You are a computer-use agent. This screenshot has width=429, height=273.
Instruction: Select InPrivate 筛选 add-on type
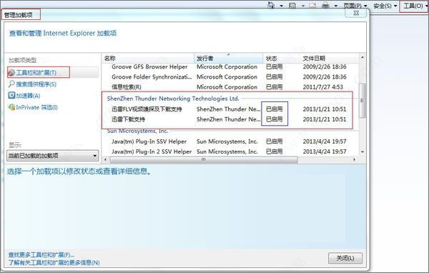tap(33, 107)
